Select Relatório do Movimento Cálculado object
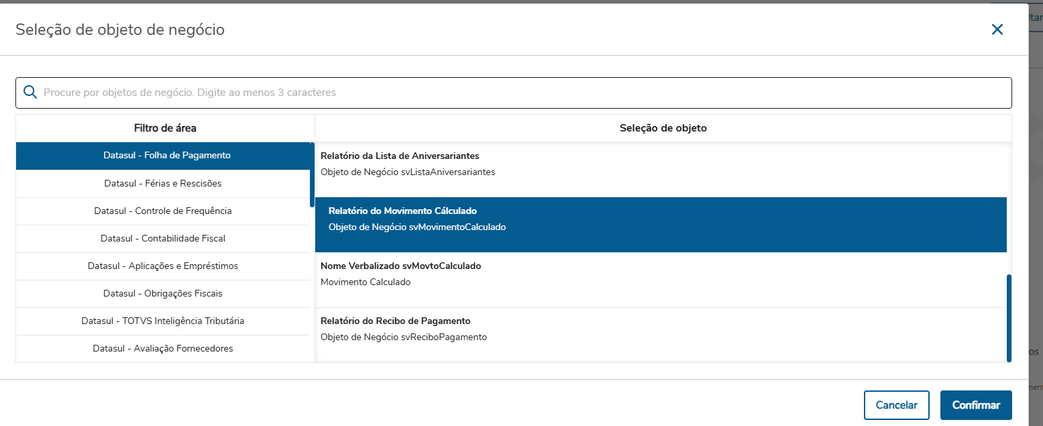The height and width of the screenshot is (426, 1043). click(661, 219)
